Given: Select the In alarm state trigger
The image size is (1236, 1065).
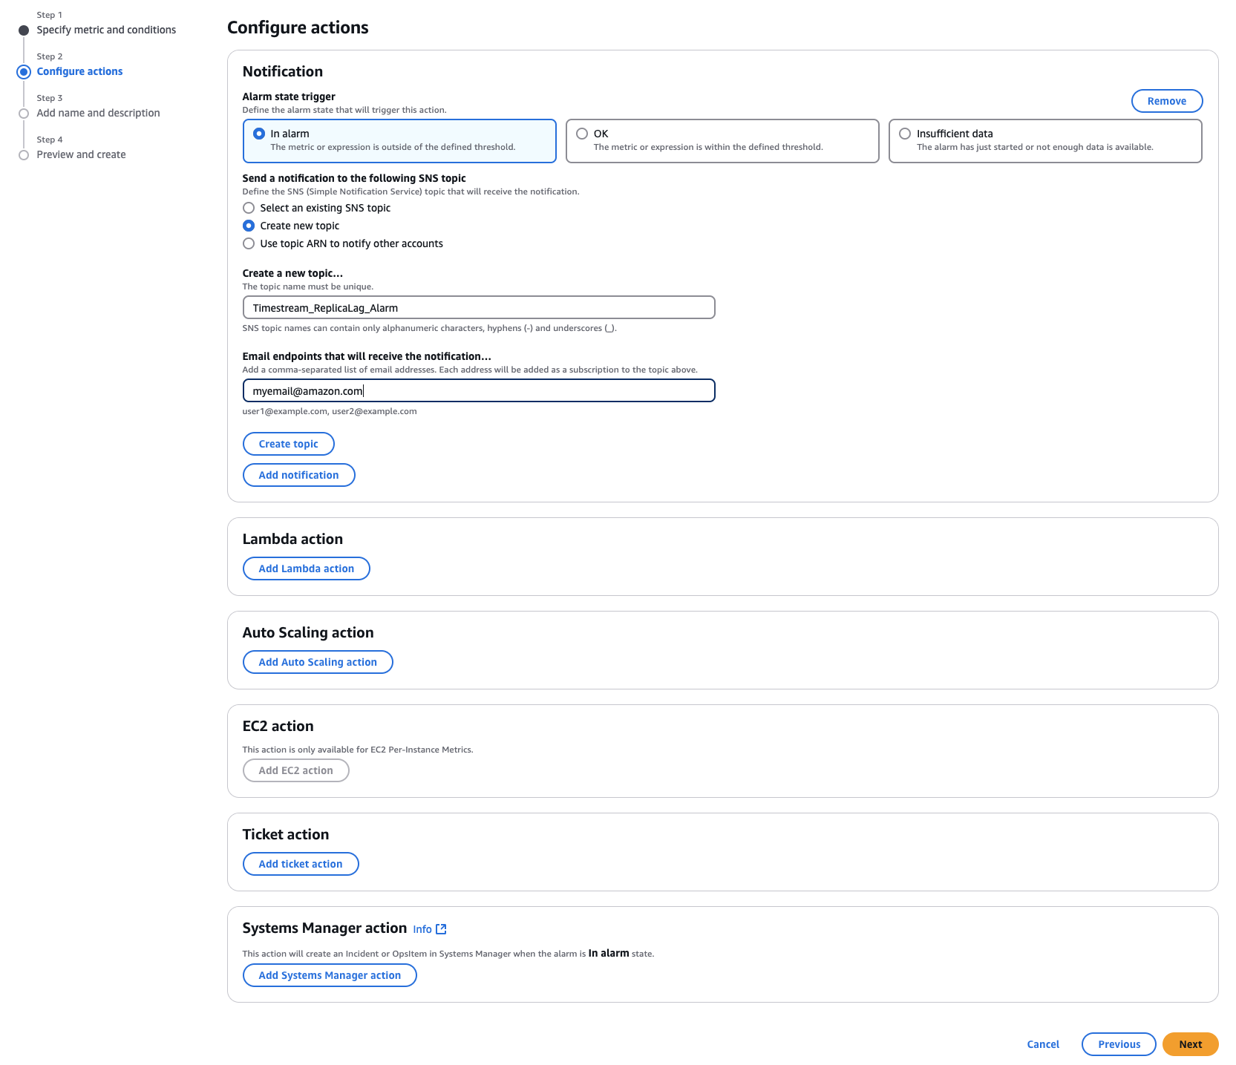Looking at the screenshot, I should (258, 134).
